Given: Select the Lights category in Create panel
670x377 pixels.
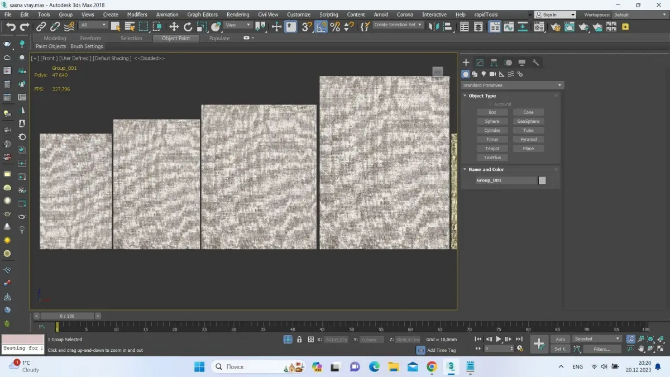Looking at the screenshot, I should (484, 74).
